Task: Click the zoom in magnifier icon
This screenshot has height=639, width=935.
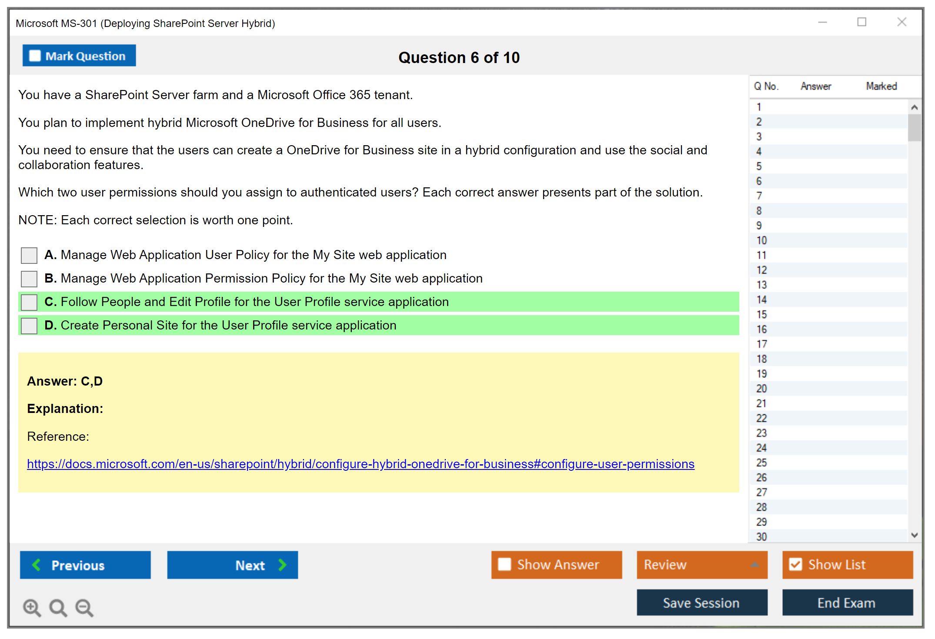Action: click(x=32, y=607)
